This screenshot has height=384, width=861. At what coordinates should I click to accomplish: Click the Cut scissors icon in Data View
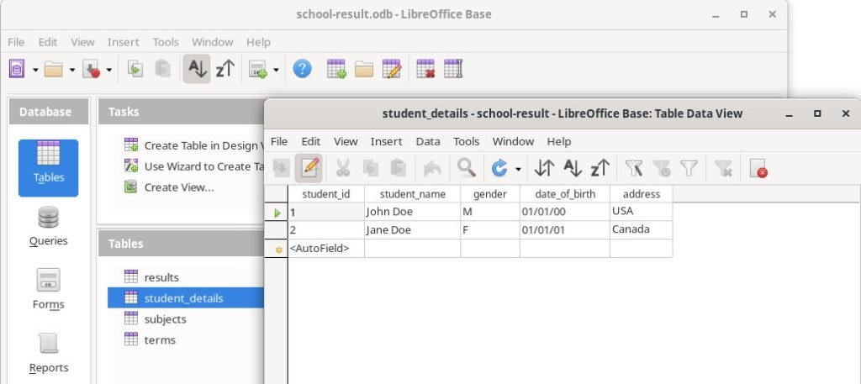[343, 168]
